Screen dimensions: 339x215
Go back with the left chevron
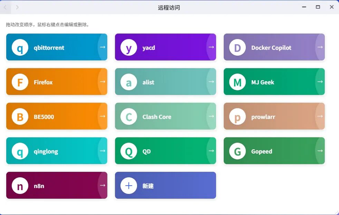pyautogui.click(x=5, y=7)
